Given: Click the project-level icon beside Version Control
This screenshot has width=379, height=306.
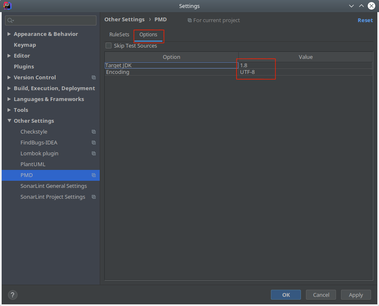Looking at the screenshot, I should click(93, 78).
